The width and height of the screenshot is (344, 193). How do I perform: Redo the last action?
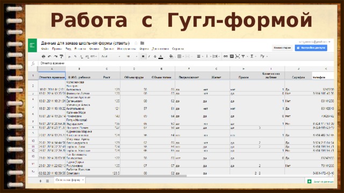coord(55,56)
